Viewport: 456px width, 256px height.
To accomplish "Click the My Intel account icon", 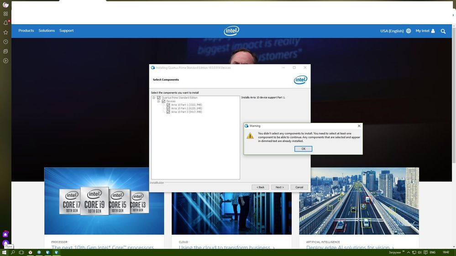I will pos(433,31).
